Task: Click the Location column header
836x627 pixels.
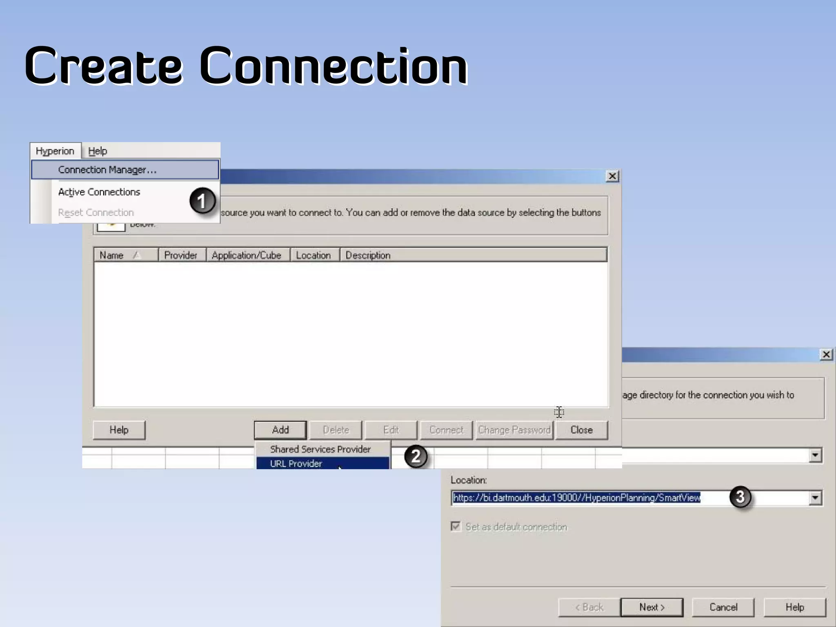Action: pyautogui.click(x=315, y=255)
